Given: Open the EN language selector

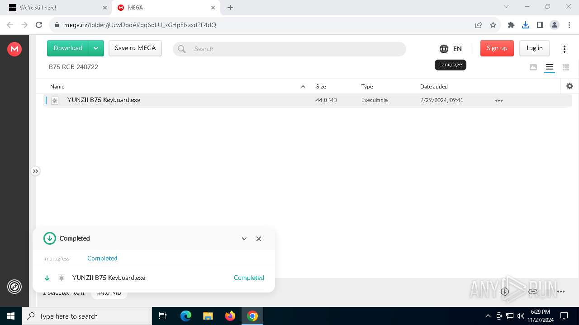Looking at the screenshot, I should tap(451, 49).
